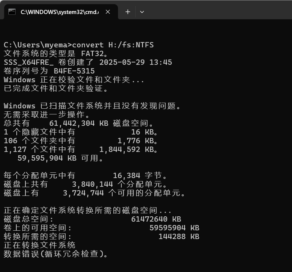Click the command line 'convert H:/fs:NTFS'
292x272 pixels.
point(113,45)
